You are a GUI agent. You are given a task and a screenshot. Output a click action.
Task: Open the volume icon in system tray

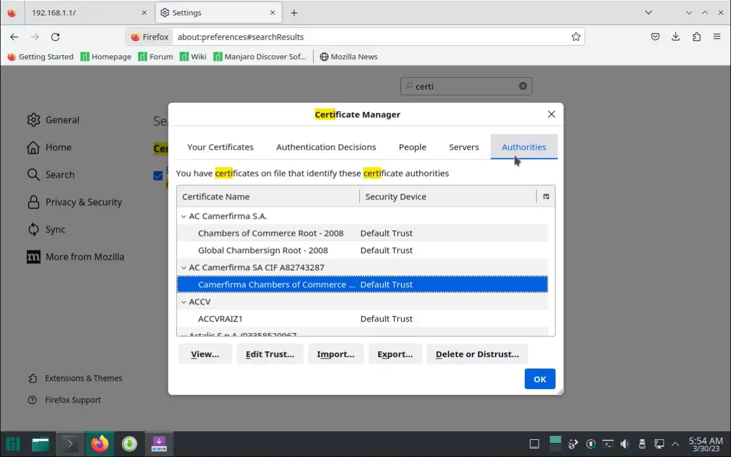point(625,444)
